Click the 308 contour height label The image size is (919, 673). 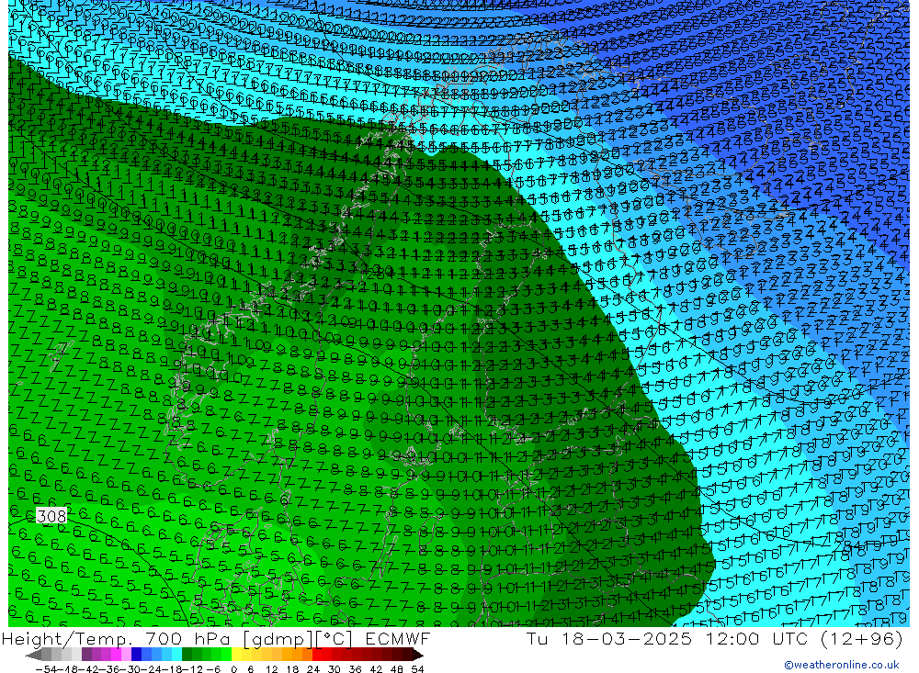(51, 516)
